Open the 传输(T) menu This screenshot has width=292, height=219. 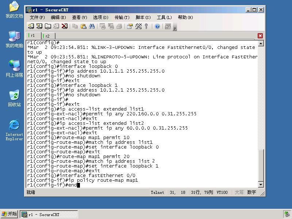tap(122, 18)
